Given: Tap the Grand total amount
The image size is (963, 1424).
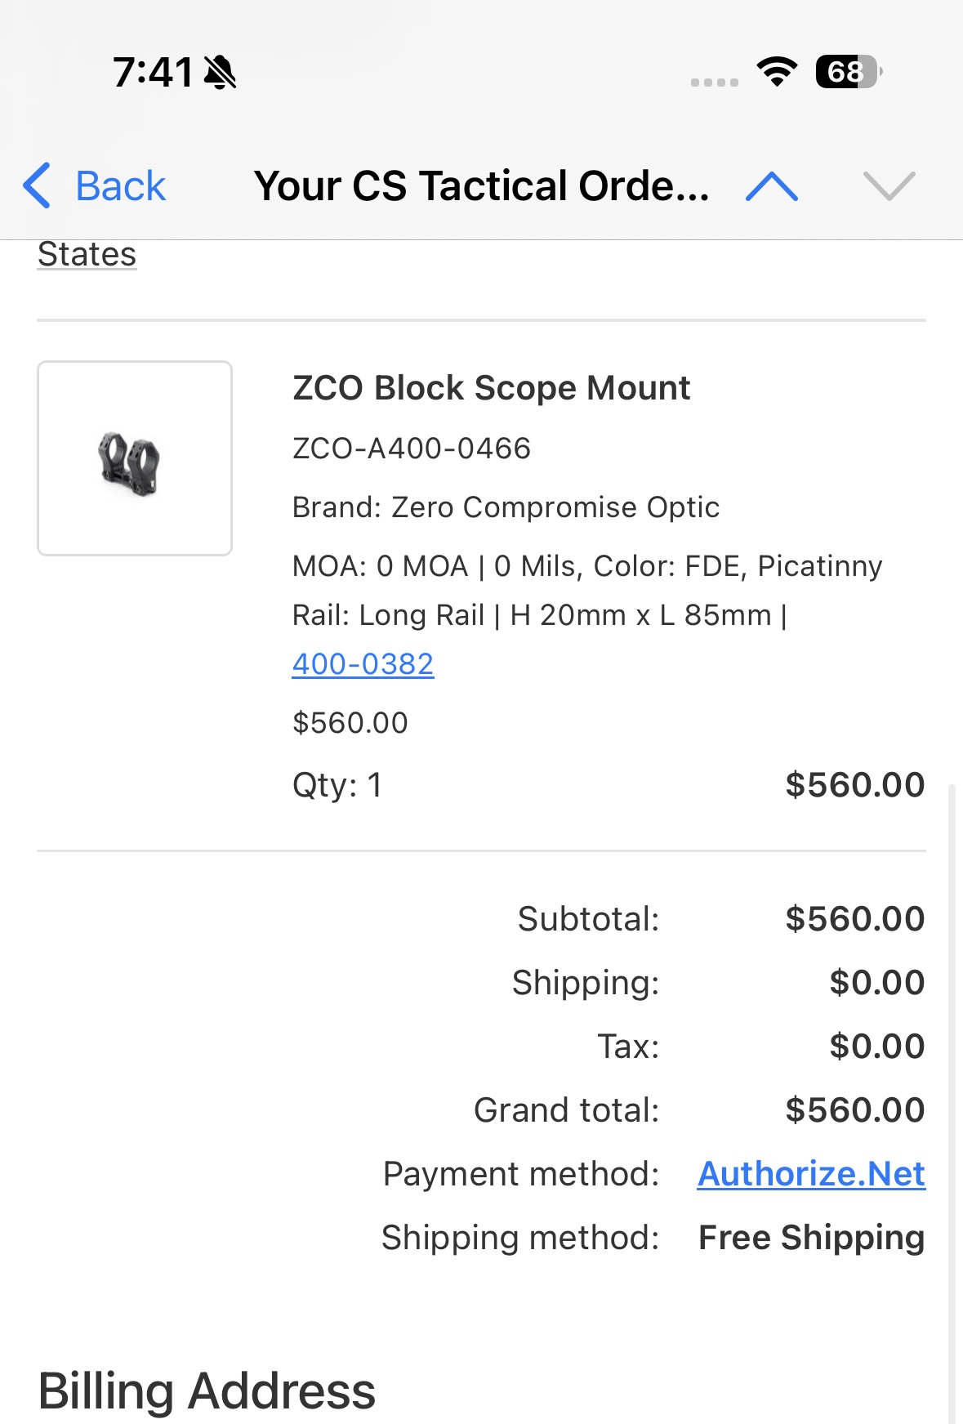Looking at the screenshot, I should (x=854, y=1110).
